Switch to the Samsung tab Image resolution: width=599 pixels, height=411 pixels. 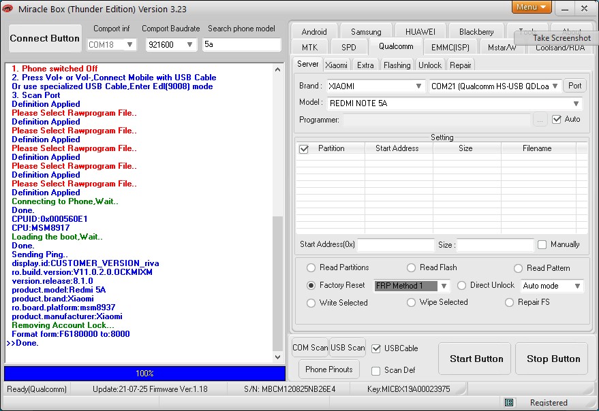click(365, 32)
